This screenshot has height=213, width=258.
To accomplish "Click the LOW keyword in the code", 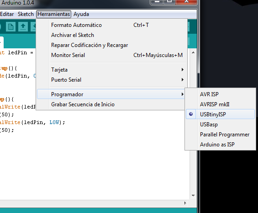I will (x=54, y=122).
